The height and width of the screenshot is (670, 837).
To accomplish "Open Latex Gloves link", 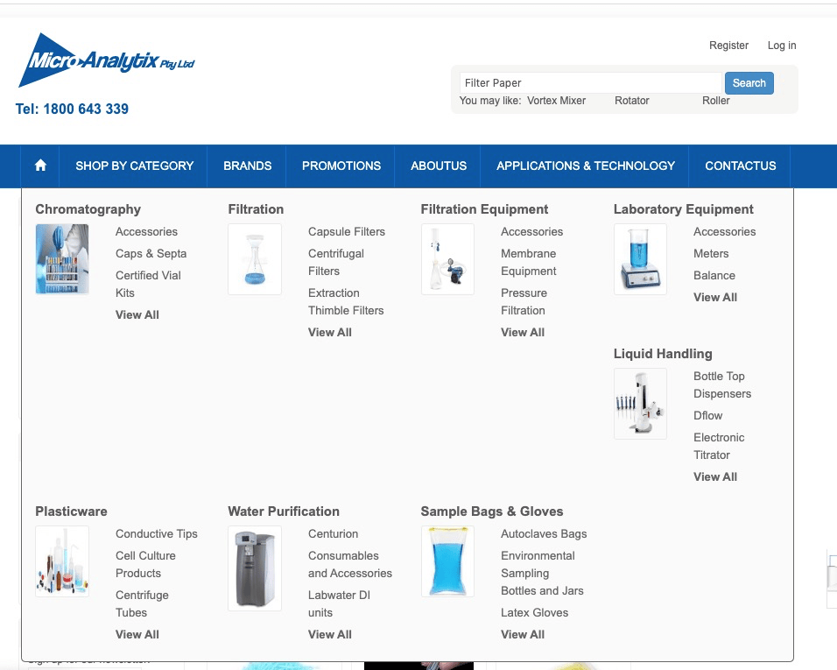I will (x=534, y=613).
